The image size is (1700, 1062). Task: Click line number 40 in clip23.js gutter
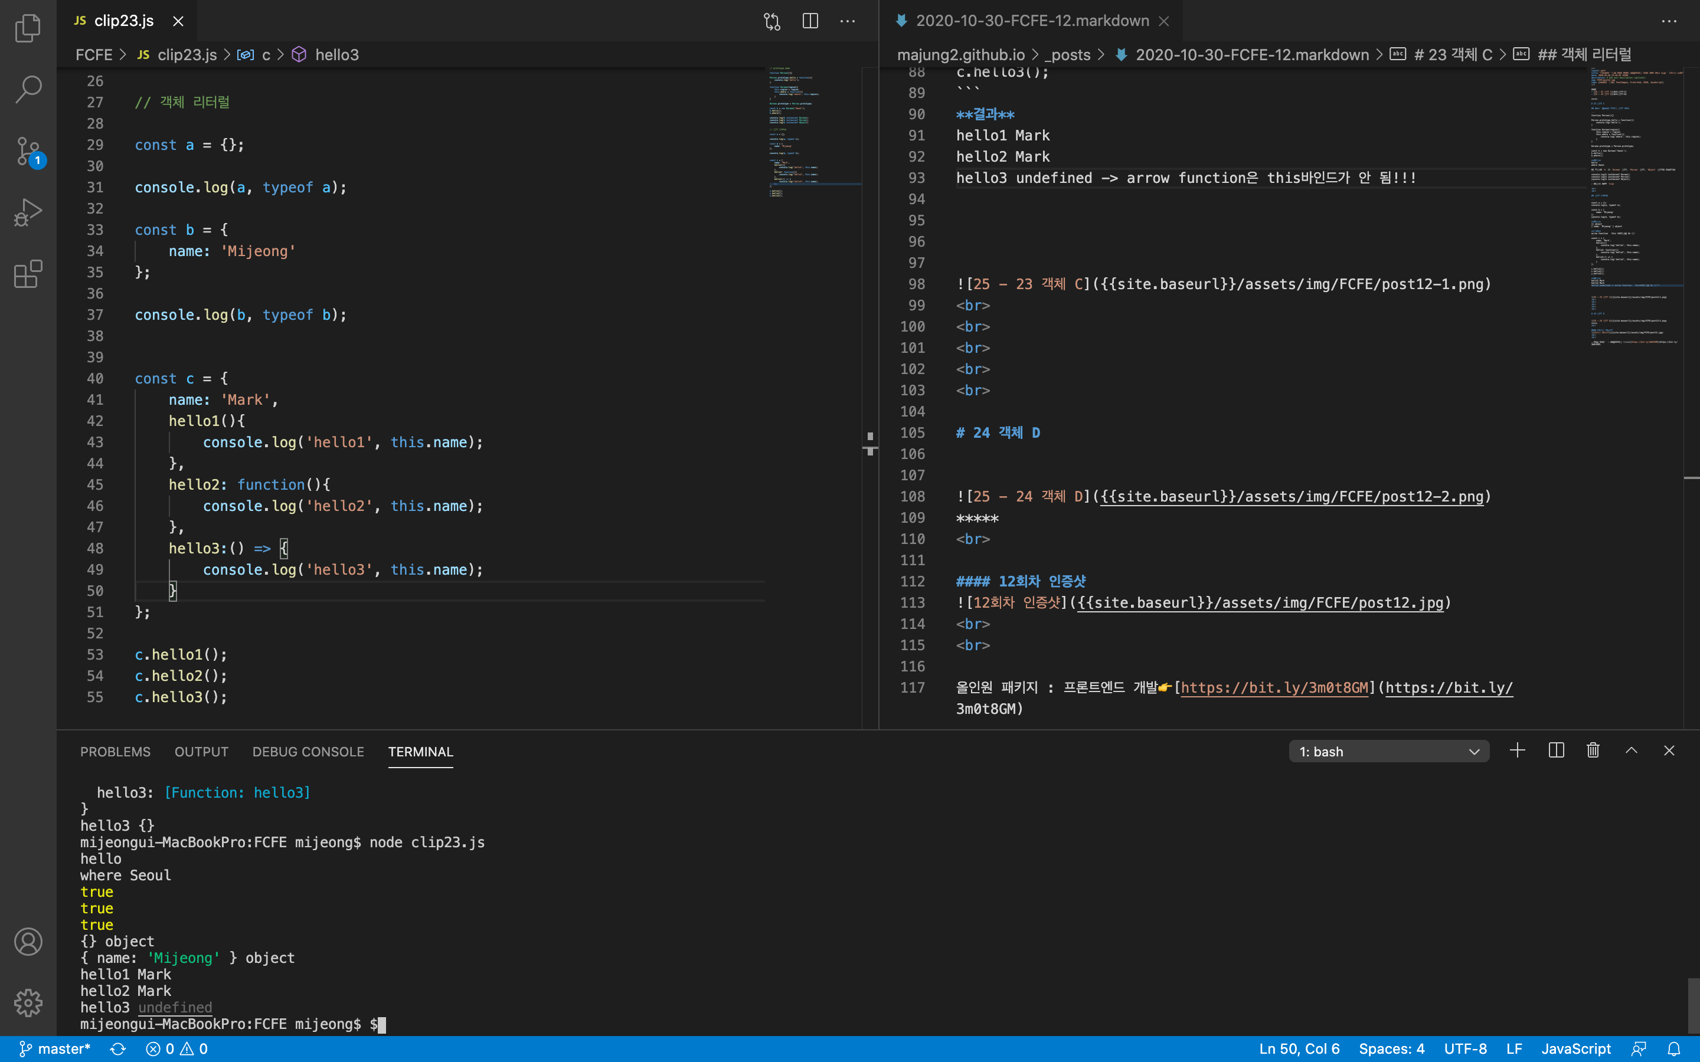[x=95, y=379]
